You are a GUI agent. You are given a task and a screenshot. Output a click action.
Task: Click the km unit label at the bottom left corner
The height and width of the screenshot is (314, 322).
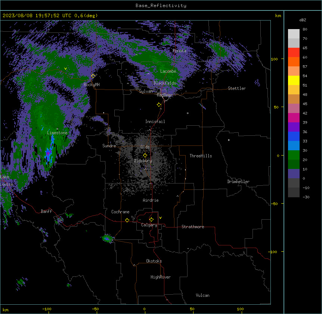(5, 310)
